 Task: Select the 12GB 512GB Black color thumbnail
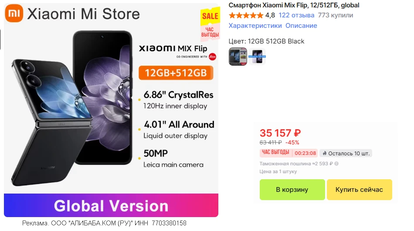pyautogui.click(x=238, y=57)
